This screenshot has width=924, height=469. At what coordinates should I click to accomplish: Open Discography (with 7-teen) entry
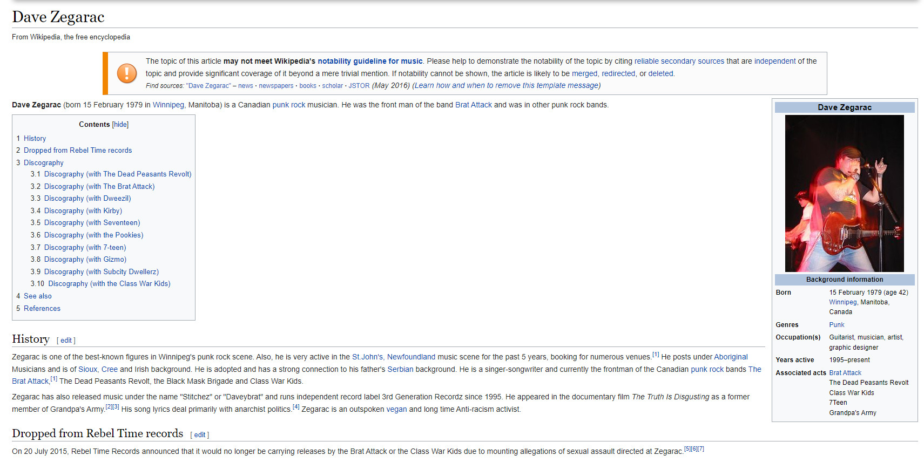point(85,248)
